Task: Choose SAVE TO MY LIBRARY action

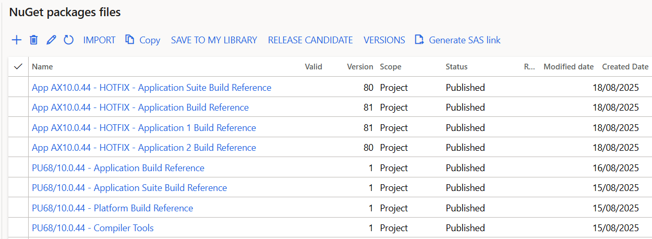Action: 214,40
